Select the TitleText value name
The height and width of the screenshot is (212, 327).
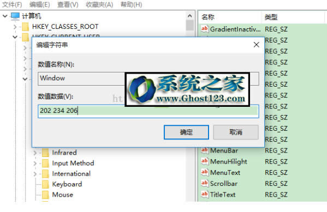coord(223,195)
